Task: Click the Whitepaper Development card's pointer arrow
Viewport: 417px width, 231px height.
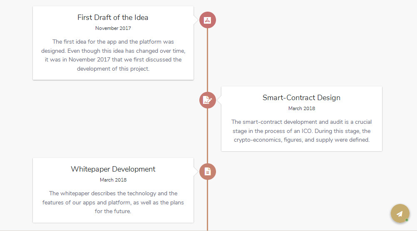Action: click(x=196, y=171)
